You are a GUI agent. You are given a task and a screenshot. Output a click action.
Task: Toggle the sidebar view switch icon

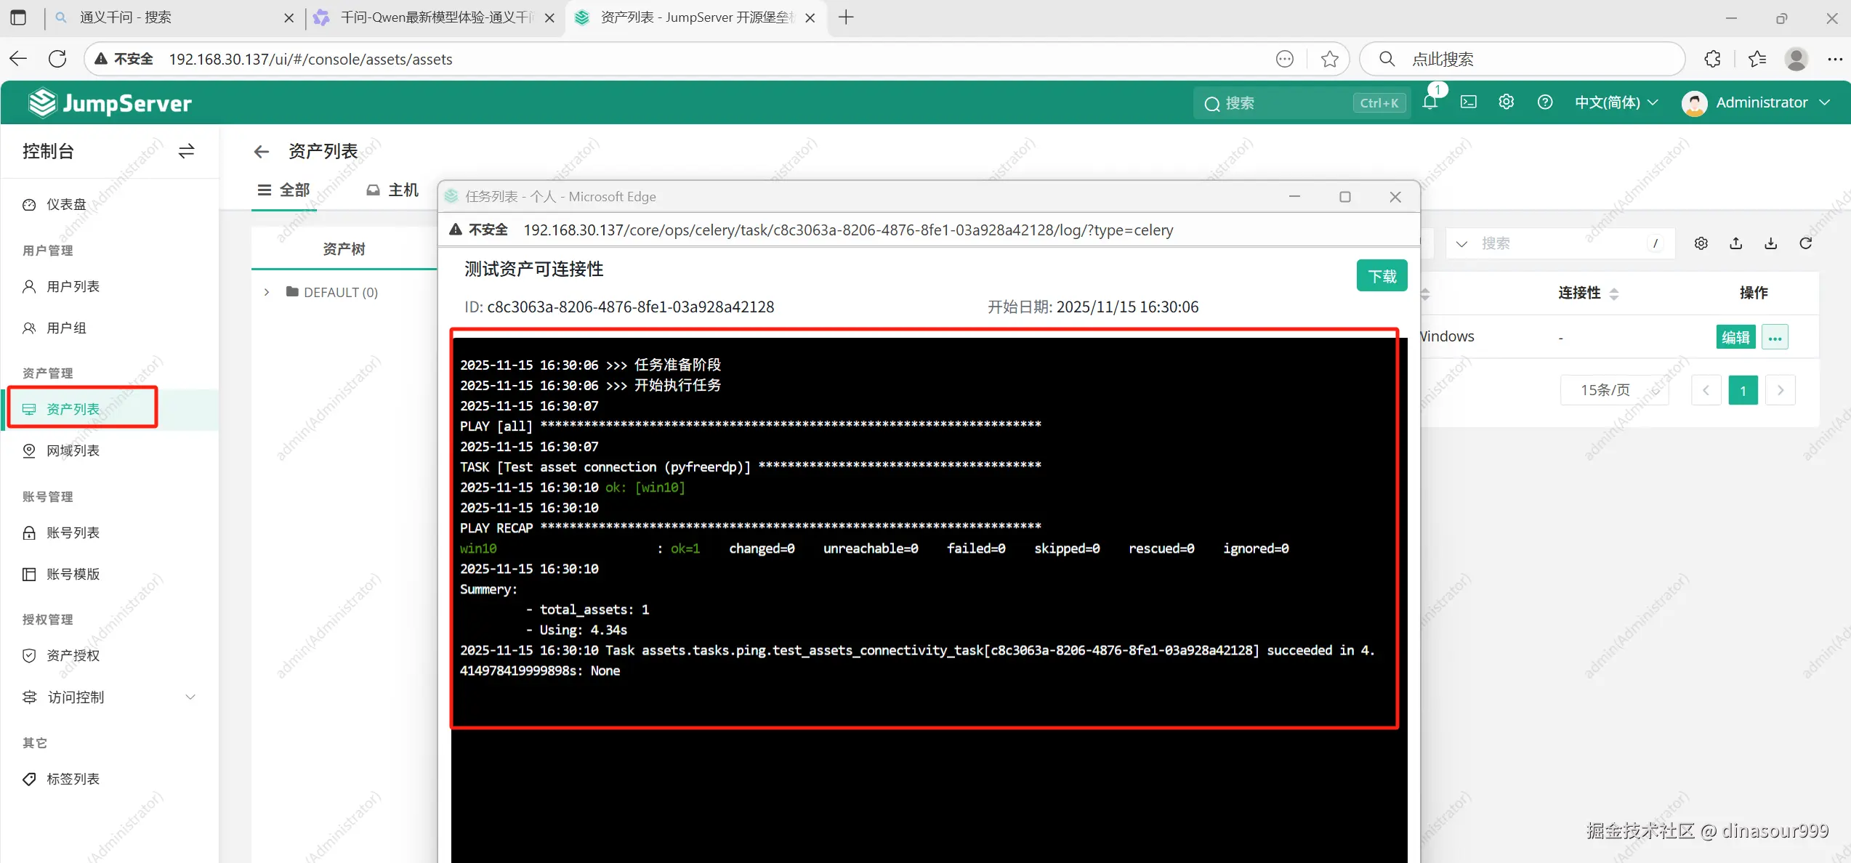186,151
